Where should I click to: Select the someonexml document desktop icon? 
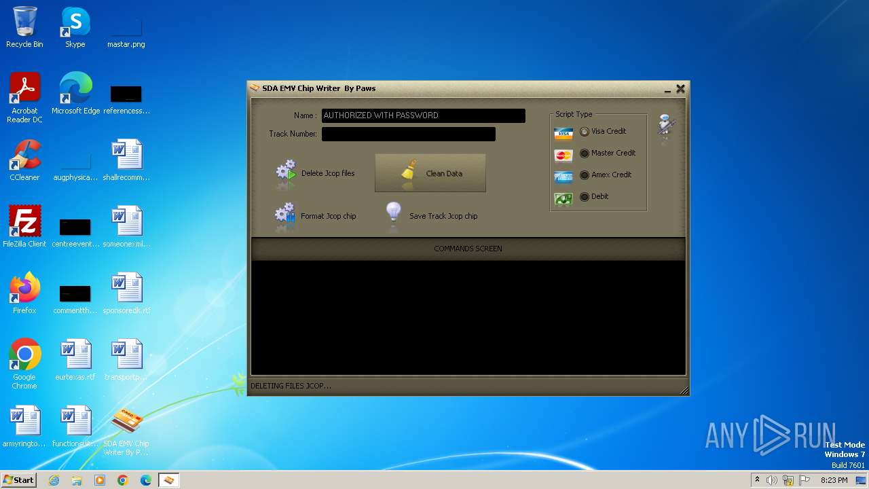[126, 227]
